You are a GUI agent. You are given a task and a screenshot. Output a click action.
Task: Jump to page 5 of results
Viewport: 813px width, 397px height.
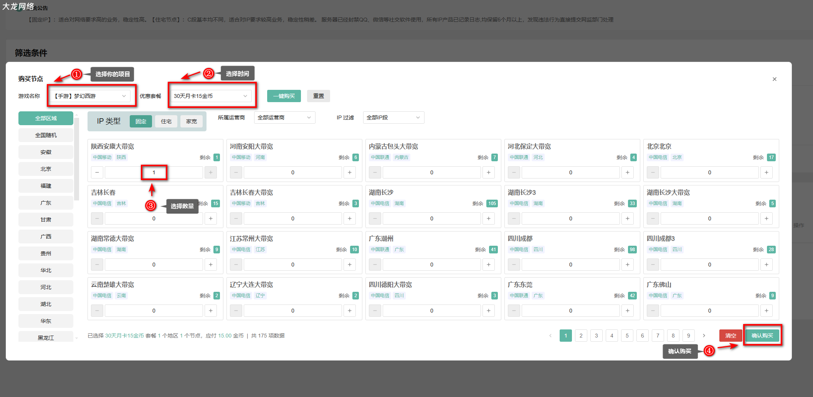[x=627, y=336]
